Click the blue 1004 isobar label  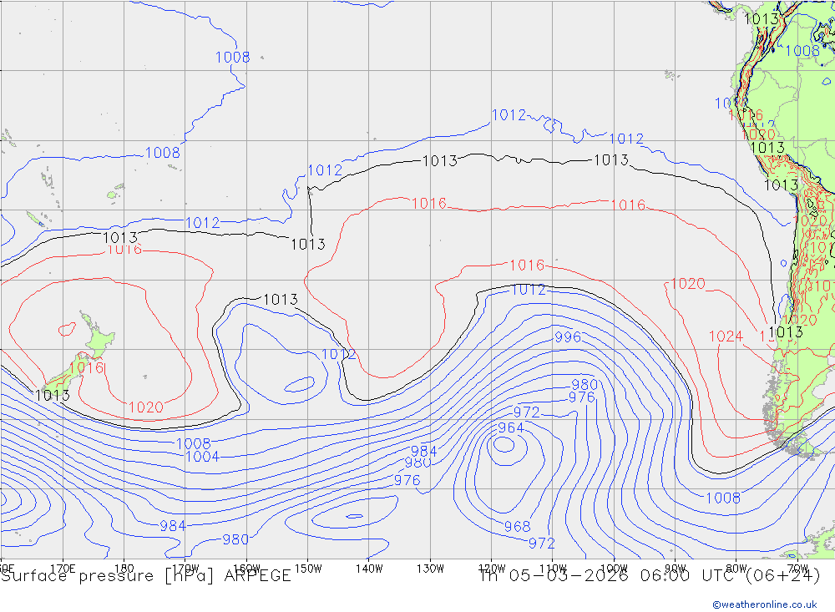tap(202, 457)
